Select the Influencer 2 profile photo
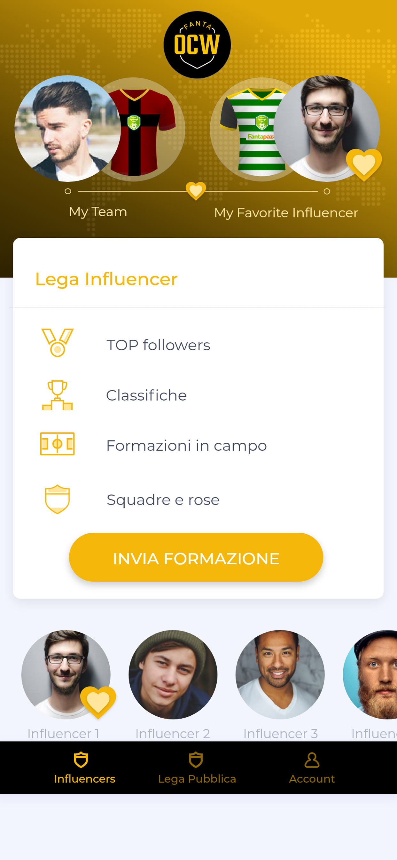397x860 pixels. pyautogui.click(x=173, y=674)
